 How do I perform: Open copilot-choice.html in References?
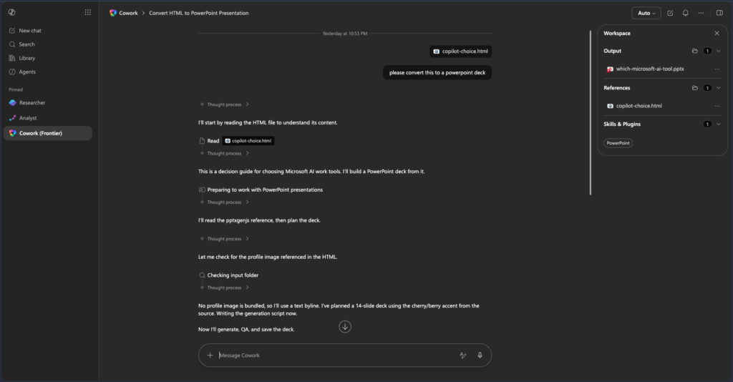click(x=639, y=106)
